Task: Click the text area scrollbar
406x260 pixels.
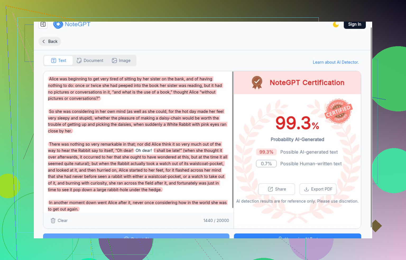Action: tap(233, 140)
